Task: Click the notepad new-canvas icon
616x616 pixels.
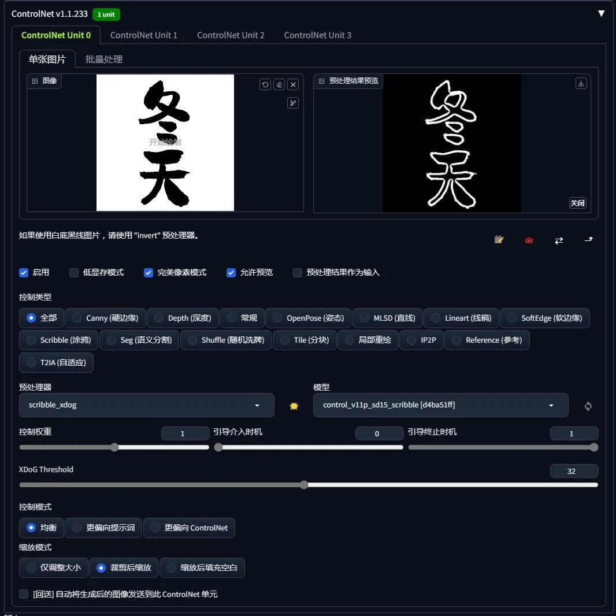Action: pyautogui.click(x=499, y=240)
